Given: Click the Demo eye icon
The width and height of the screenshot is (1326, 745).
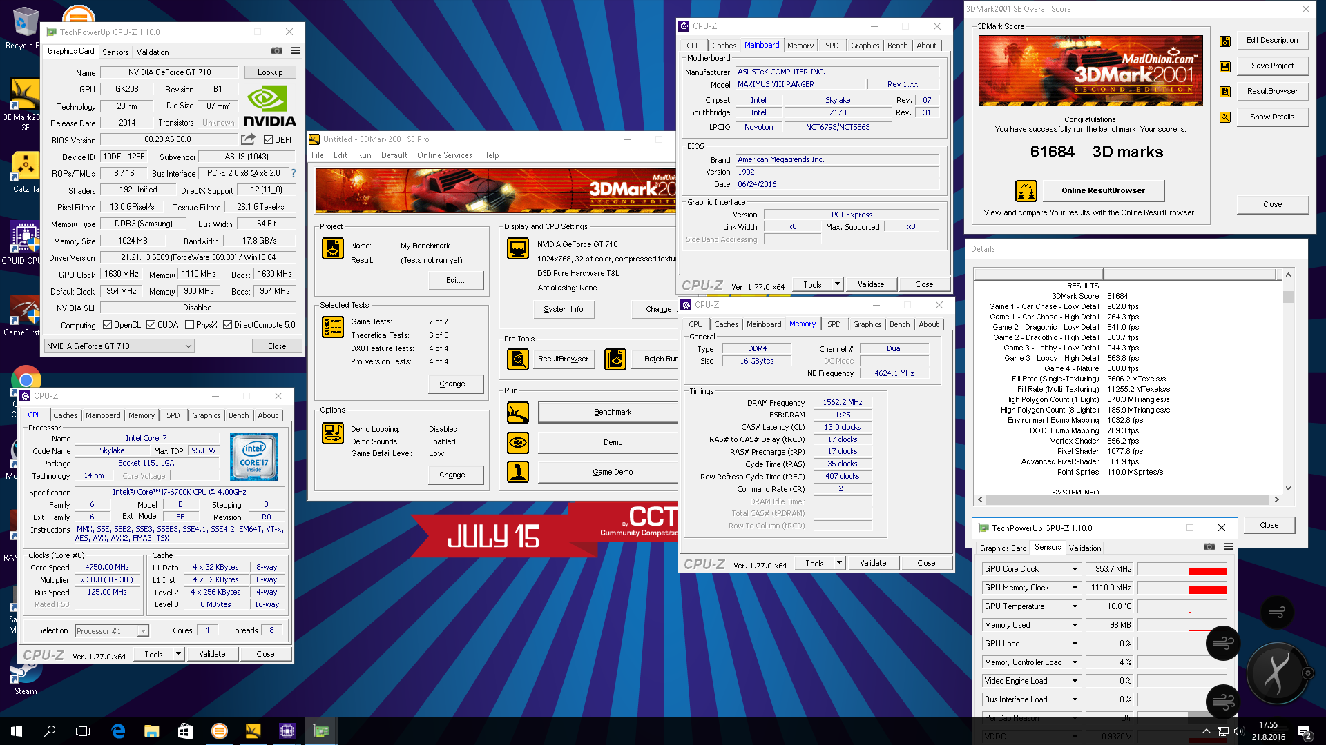Looking at the screenshot, I should point(518,442).
